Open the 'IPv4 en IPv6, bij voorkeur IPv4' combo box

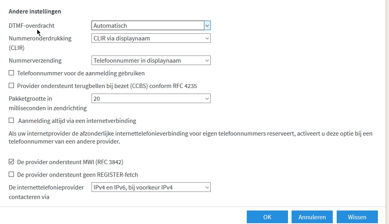(148, 187)
